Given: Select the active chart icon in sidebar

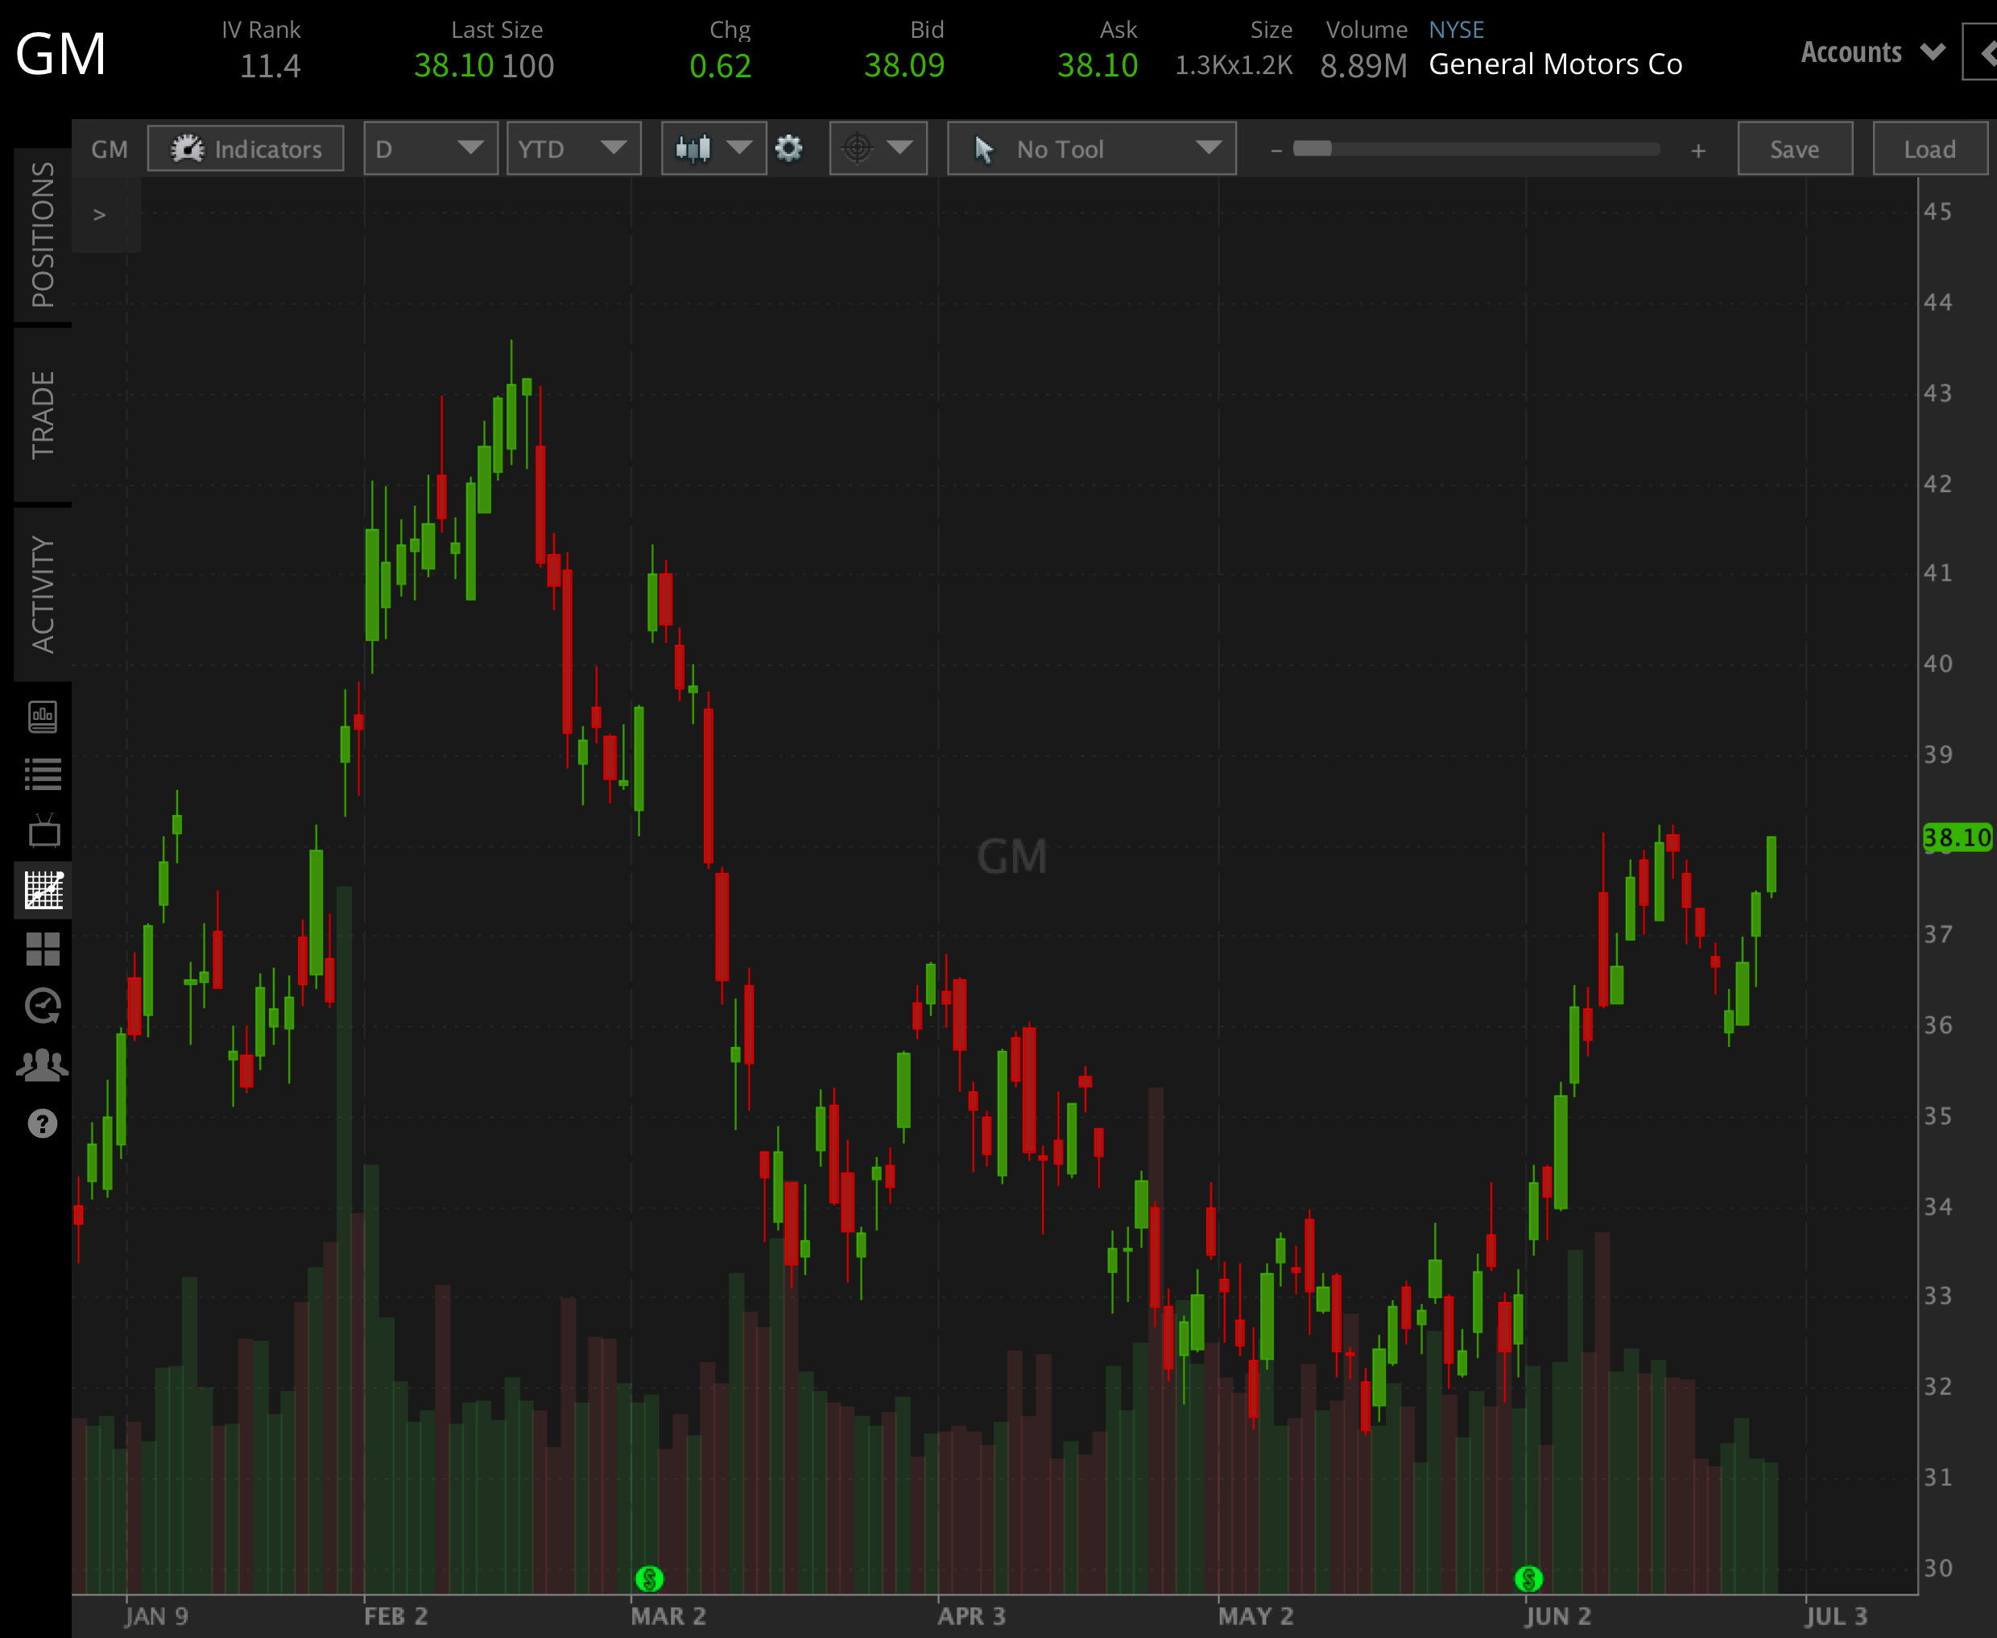Looking at the screenshot, I should pos(42,888).
